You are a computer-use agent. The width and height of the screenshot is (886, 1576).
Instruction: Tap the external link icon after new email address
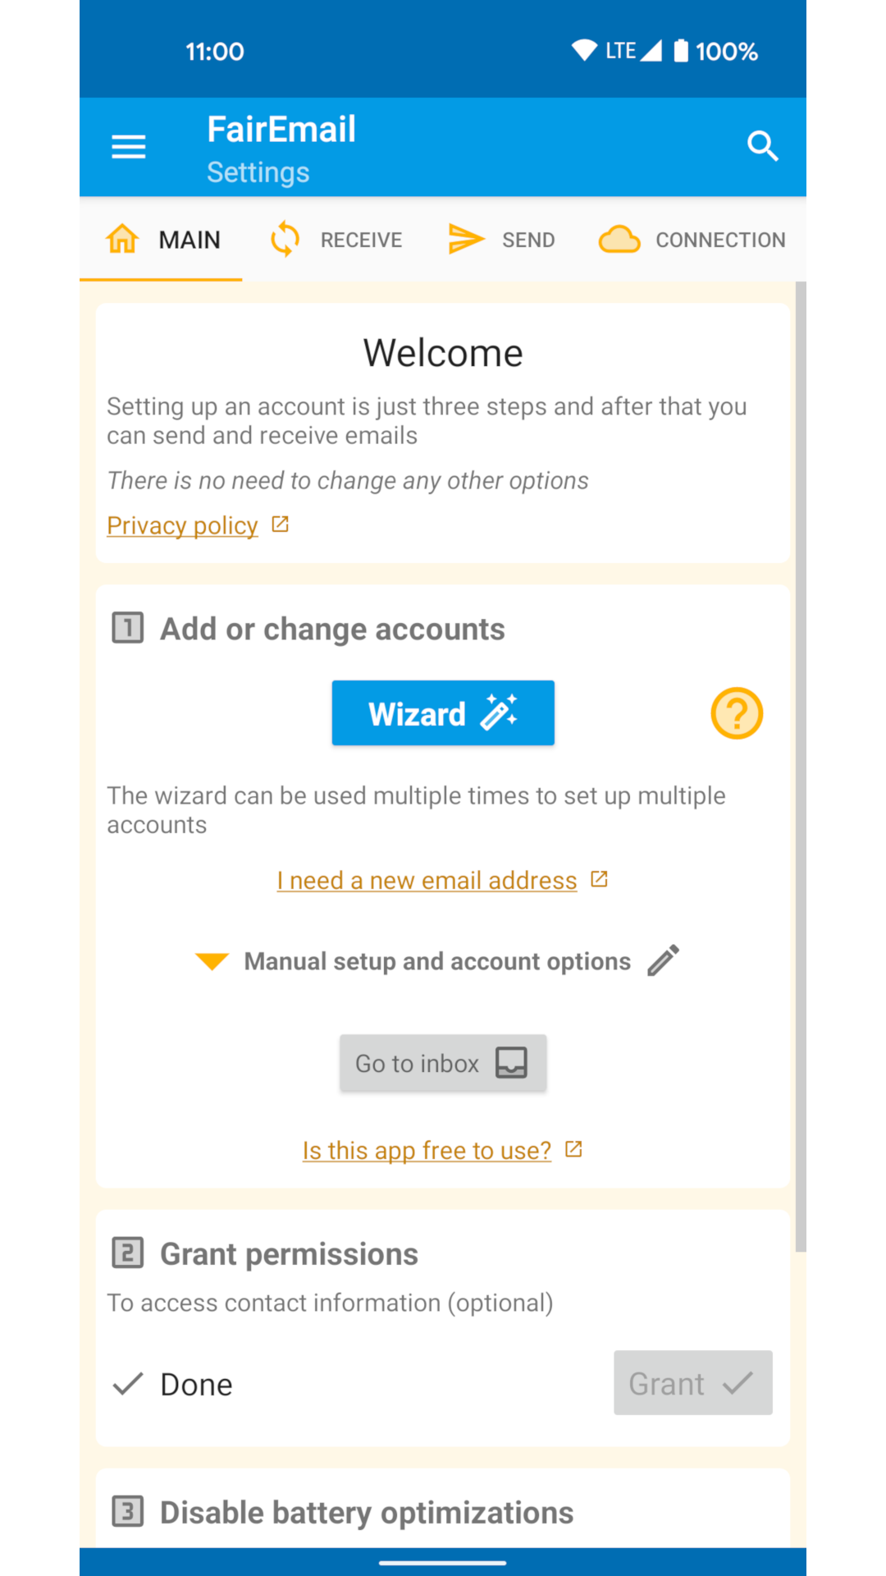tap(600, 879)
